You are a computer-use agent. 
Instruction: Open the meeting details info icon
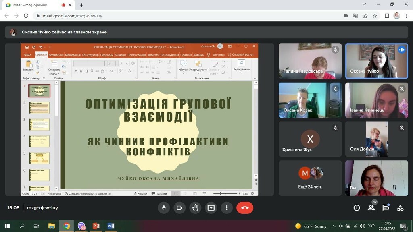[x=357, y=208]
